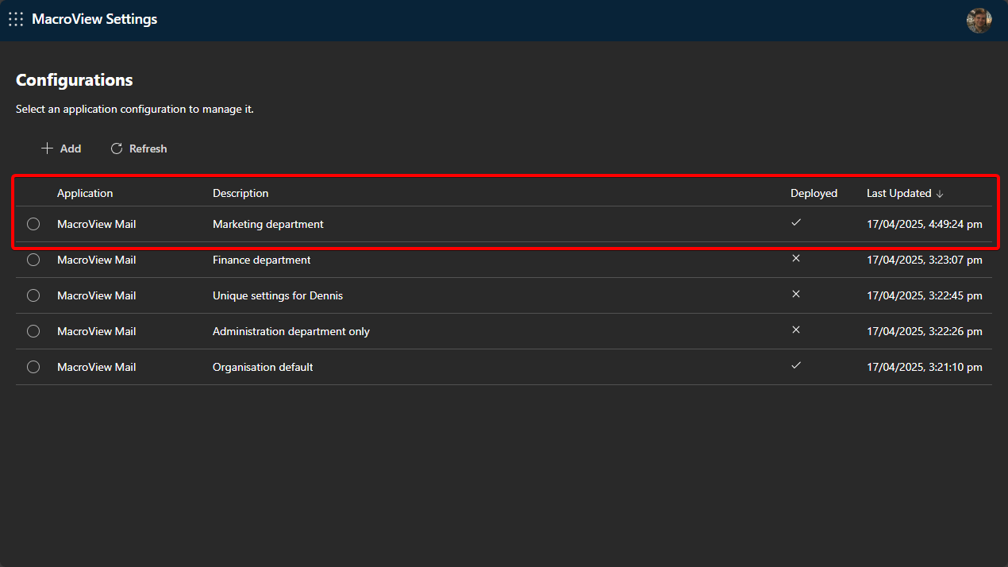Click the deployed checkmark for Organisation default
The width and height of the screenshot is (1008, 567).
[x=796, y=365]
